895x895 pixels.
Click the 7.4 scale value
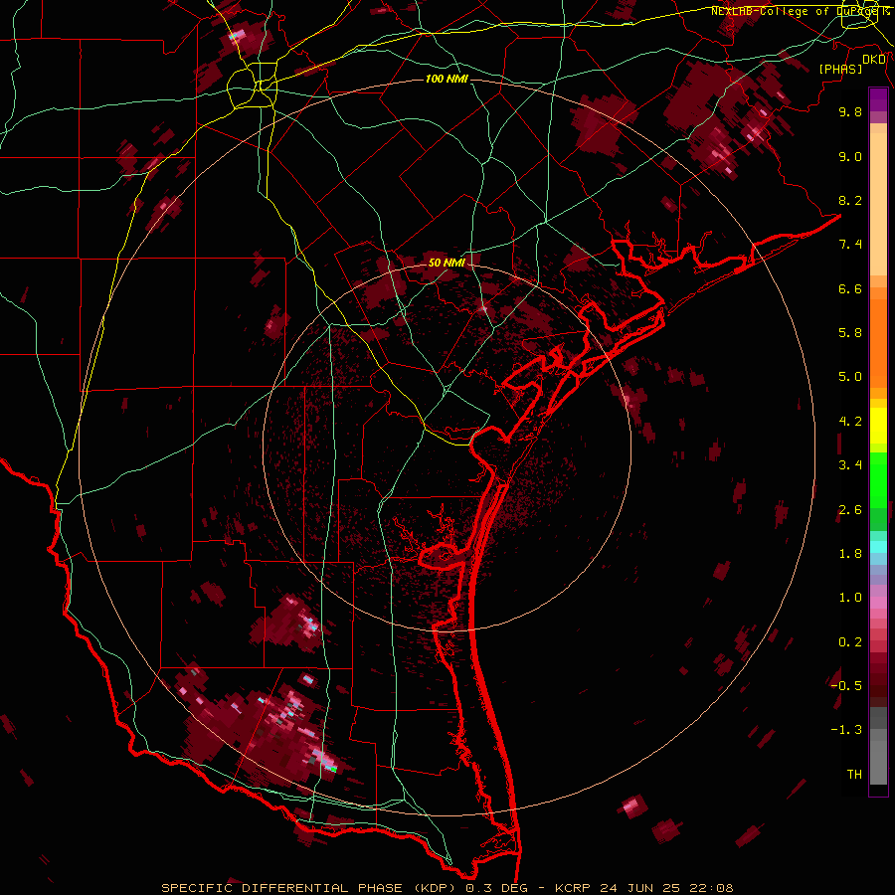click(x=850, y=245)
